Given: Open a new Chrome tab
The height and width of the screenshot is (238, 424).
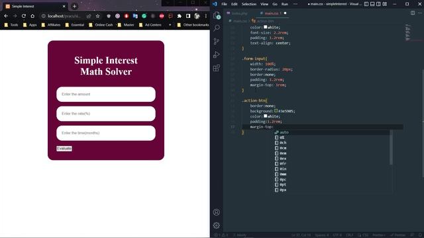Looking at the screenshot, I should (x=74, y=6).
